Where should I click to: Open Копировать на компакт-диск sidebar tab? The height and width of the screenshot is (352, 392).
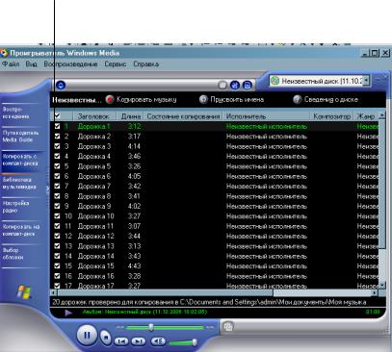coord(21,230)
